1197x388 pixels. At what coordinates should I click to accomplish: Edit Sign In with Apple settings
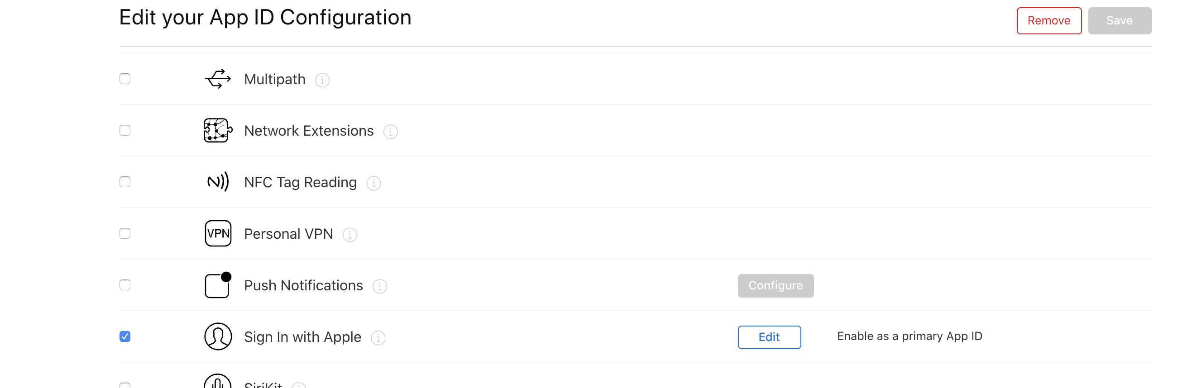tap(769, 337)
